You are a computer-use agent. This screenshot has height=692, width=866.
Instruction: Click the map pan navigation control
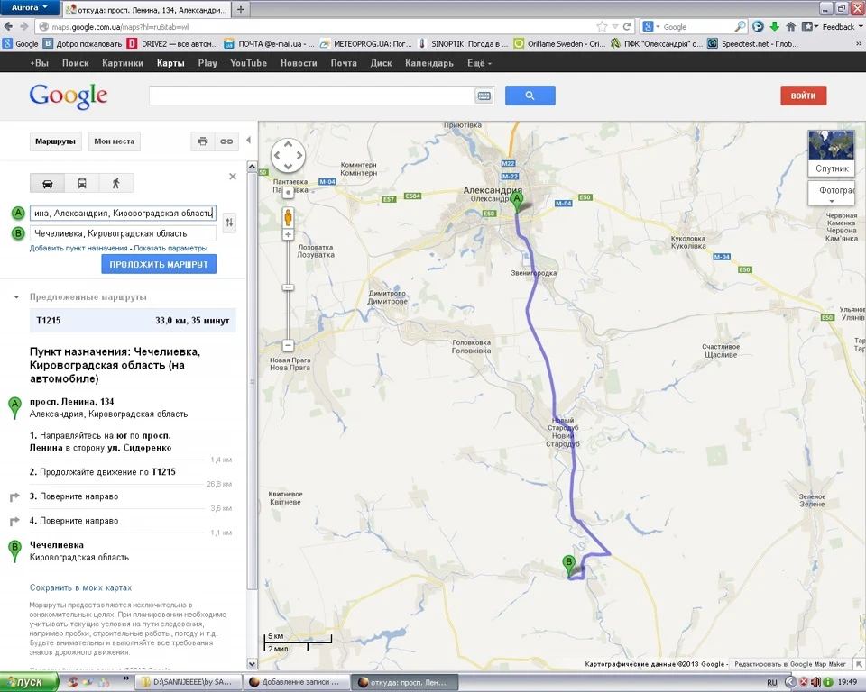pyautogui.click(x=288, y=156)
